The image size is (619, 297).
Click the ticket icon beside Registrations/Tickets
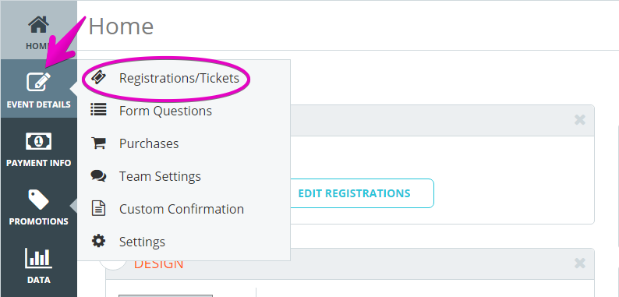point(98,78)
